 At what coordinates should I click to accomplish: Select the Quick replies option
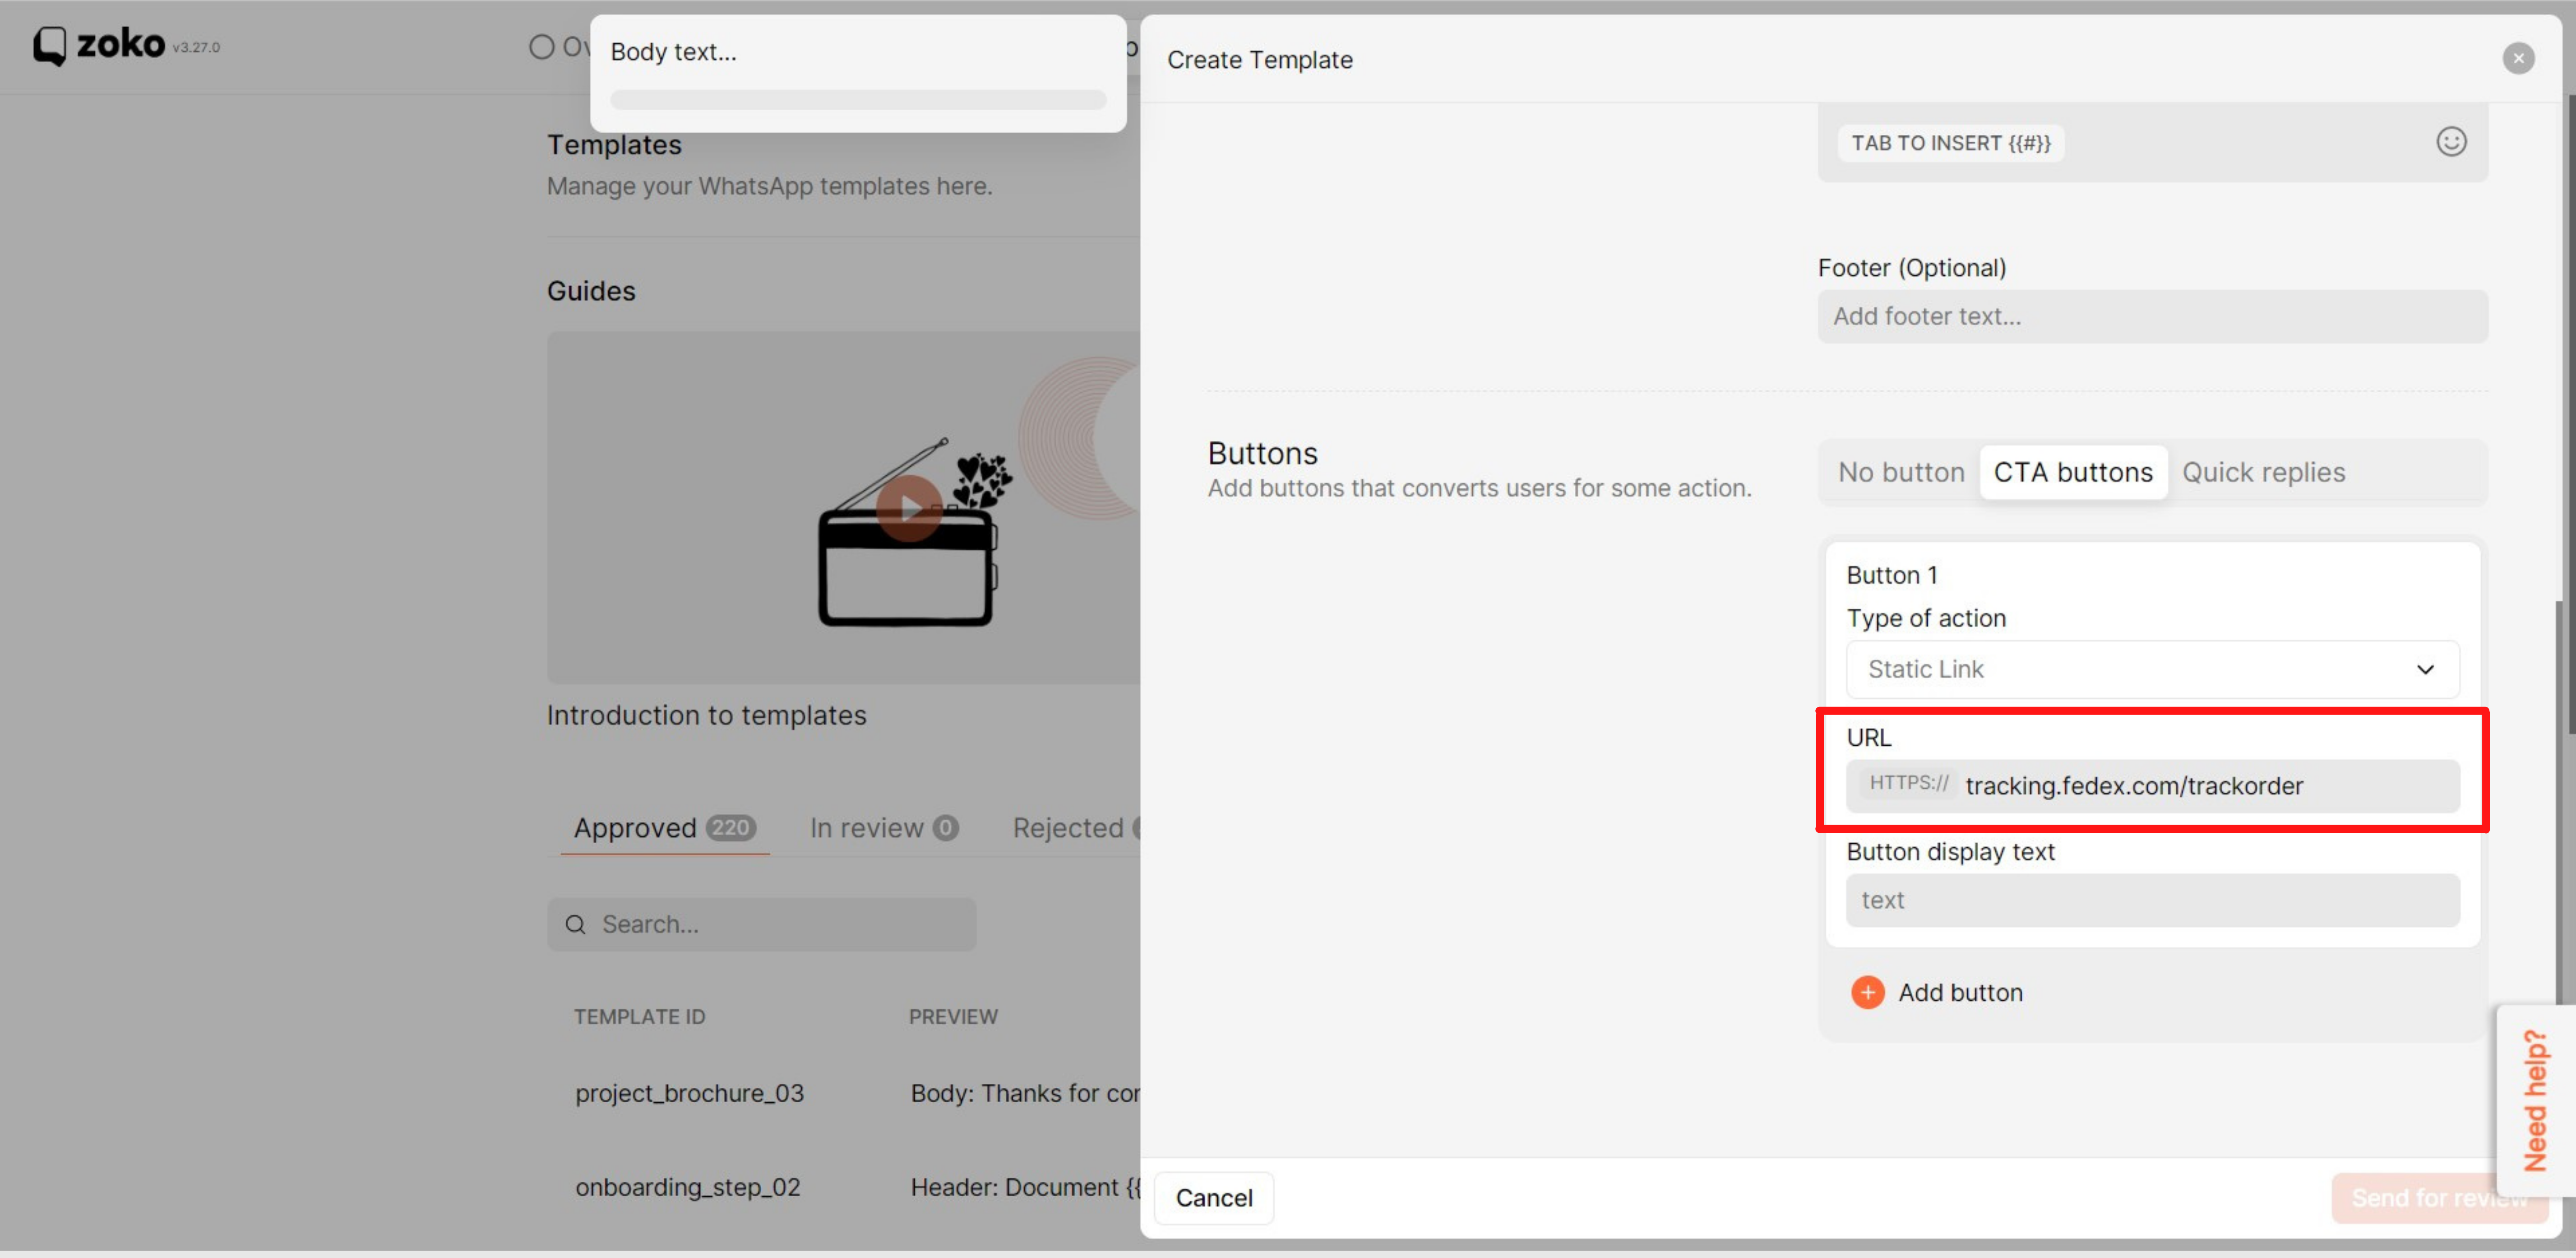(x=2263, y=472)
